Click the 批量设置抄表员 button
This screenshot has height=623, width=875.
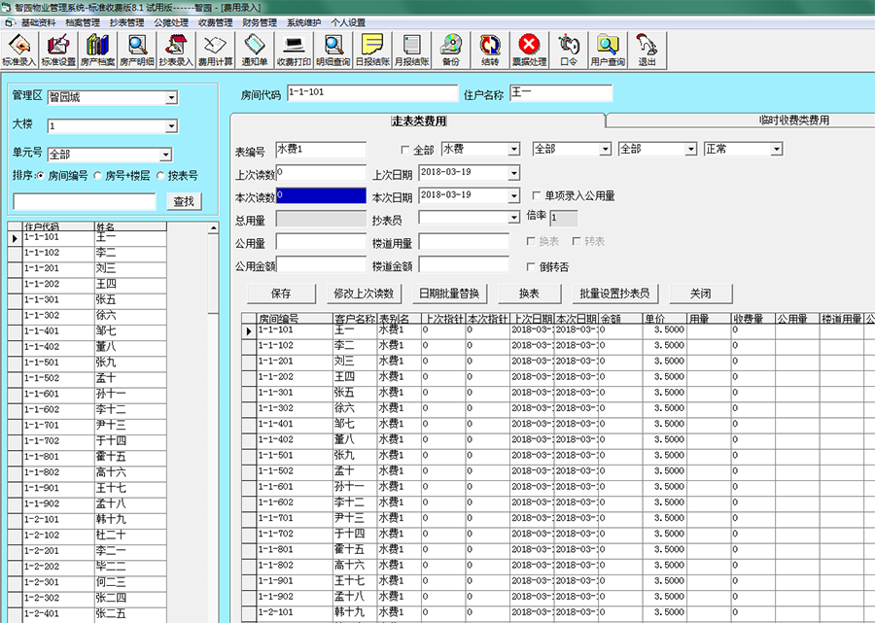614,294
